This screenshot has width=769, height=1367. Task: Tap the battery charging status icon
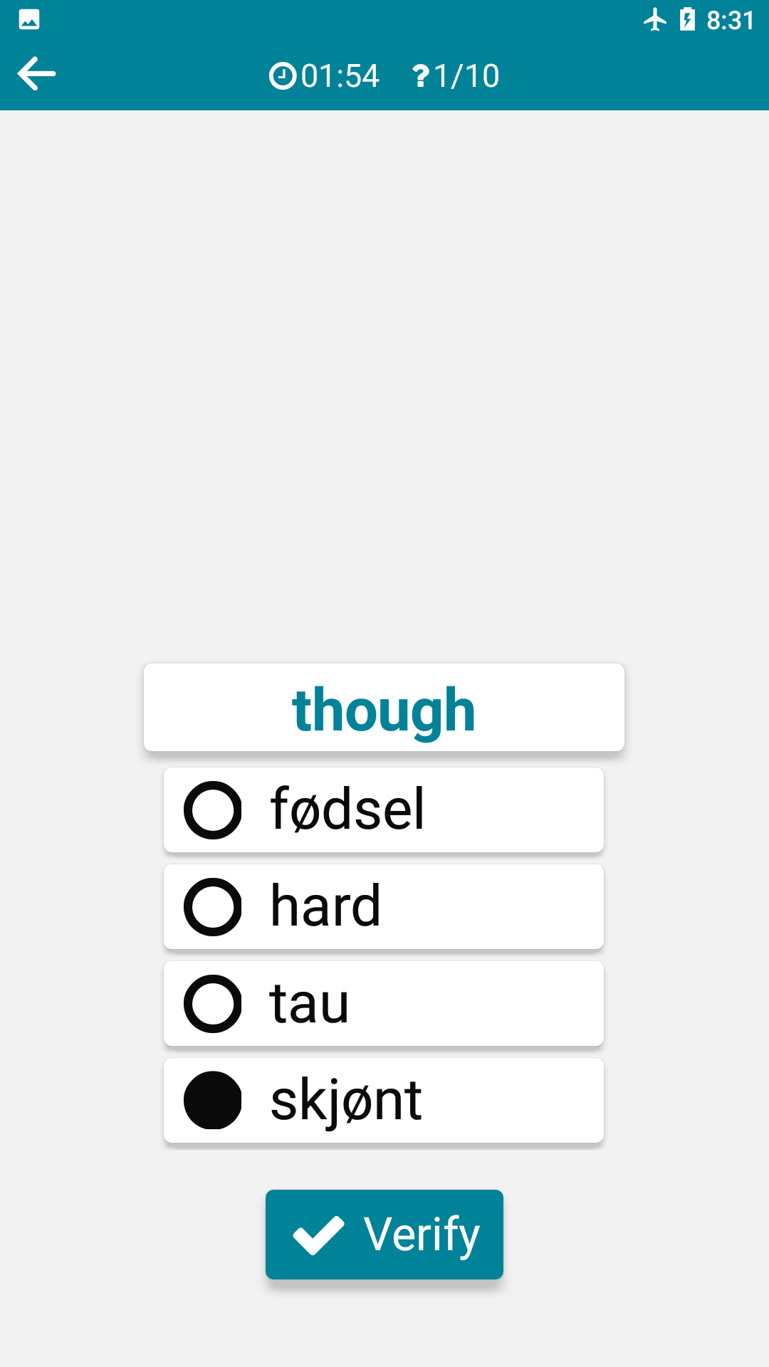(x=687, y=20)
